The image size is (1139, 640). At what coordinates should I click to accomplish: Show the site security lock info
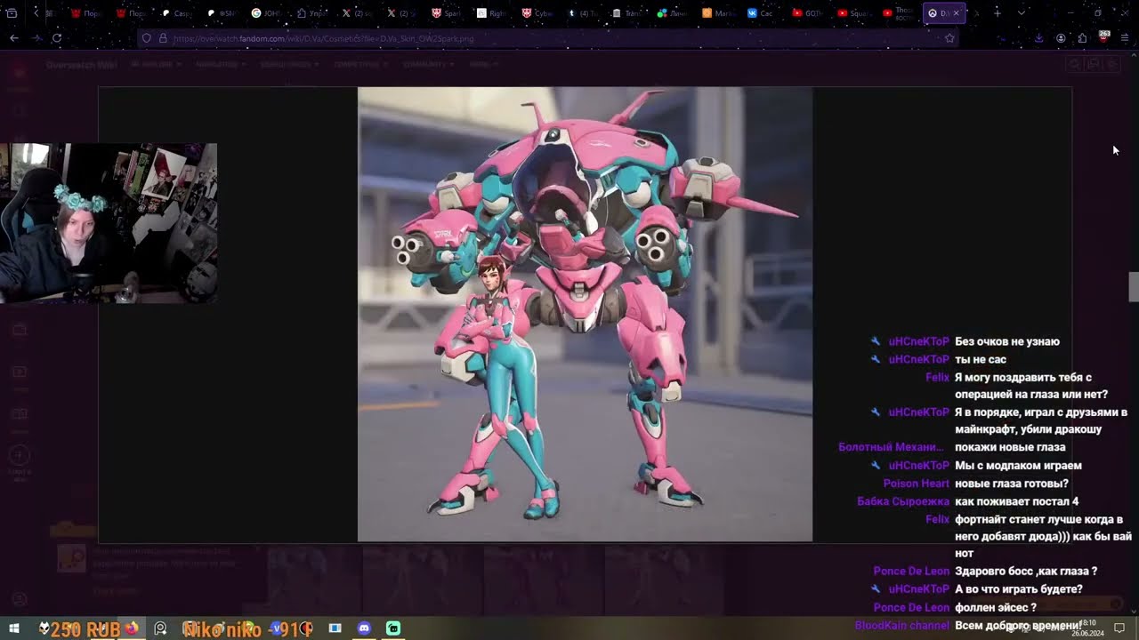point(162,38)
